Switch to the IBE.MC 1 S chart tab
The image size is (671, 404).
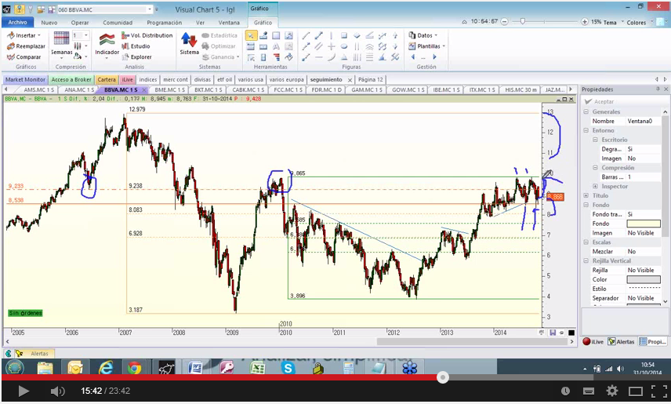446,89
